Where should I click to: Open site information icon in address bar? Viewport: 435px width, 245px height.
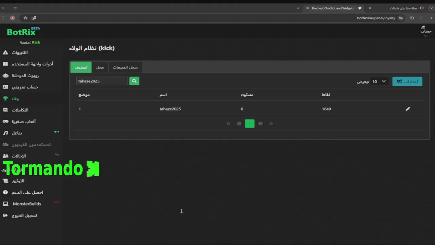click(401, 18)
